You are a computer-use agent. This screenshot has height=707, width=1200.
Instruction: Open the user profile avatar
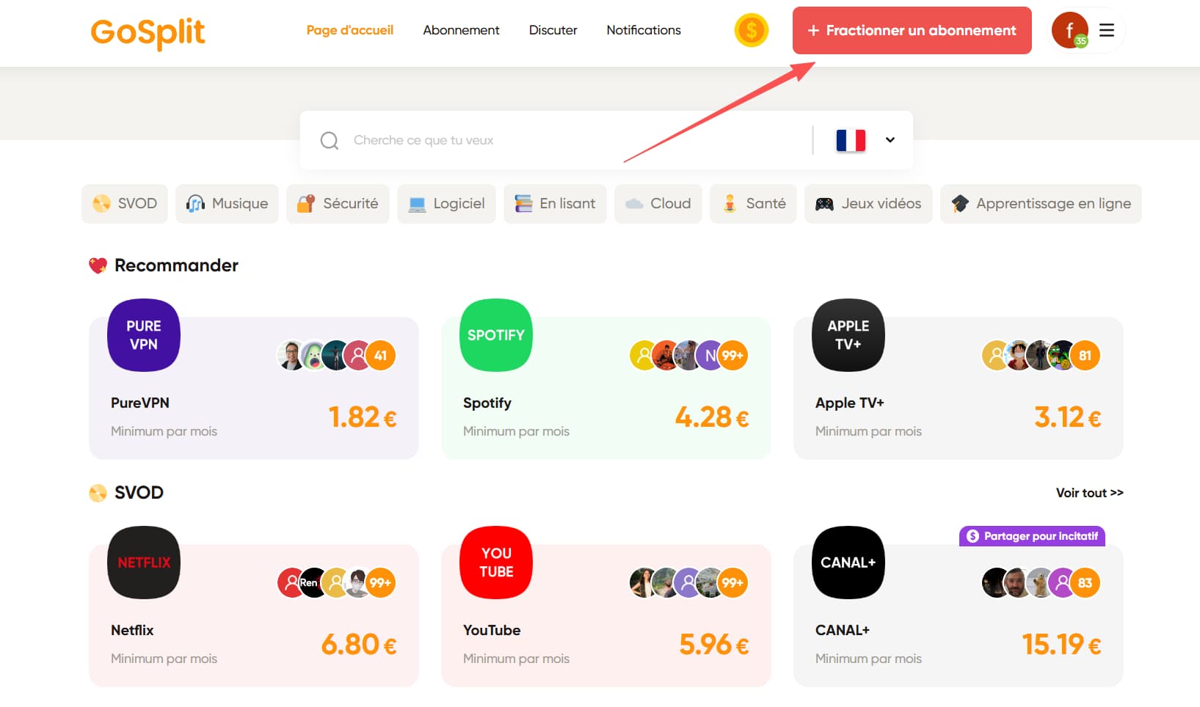pyautogui.click(x=1069, y=31)
